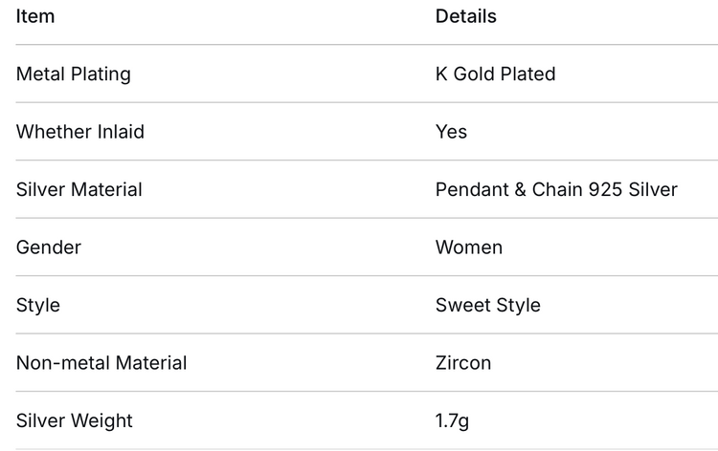718x451 pixels.
Task: Click the Sweet Style value
Action: (488, 305)
